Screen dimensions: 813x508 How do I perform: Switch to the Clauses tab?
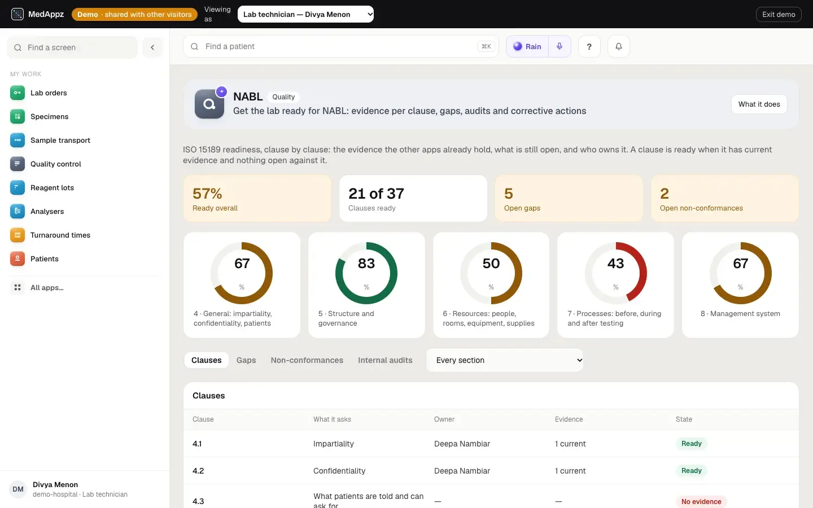pyautogui.click(x=207, y=360)
